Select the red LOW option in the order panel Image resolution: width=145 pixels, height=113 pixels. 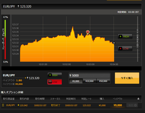pos(55,82)
